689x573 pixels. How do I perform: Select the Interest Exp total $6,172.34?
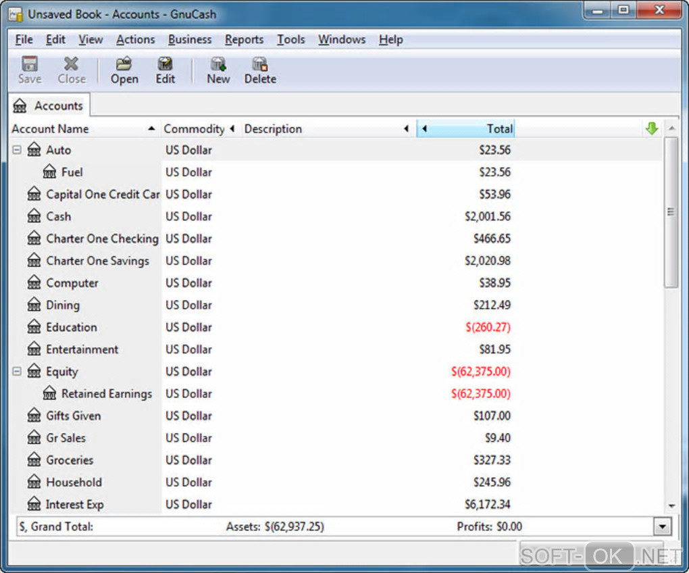(x=487, y=504)
